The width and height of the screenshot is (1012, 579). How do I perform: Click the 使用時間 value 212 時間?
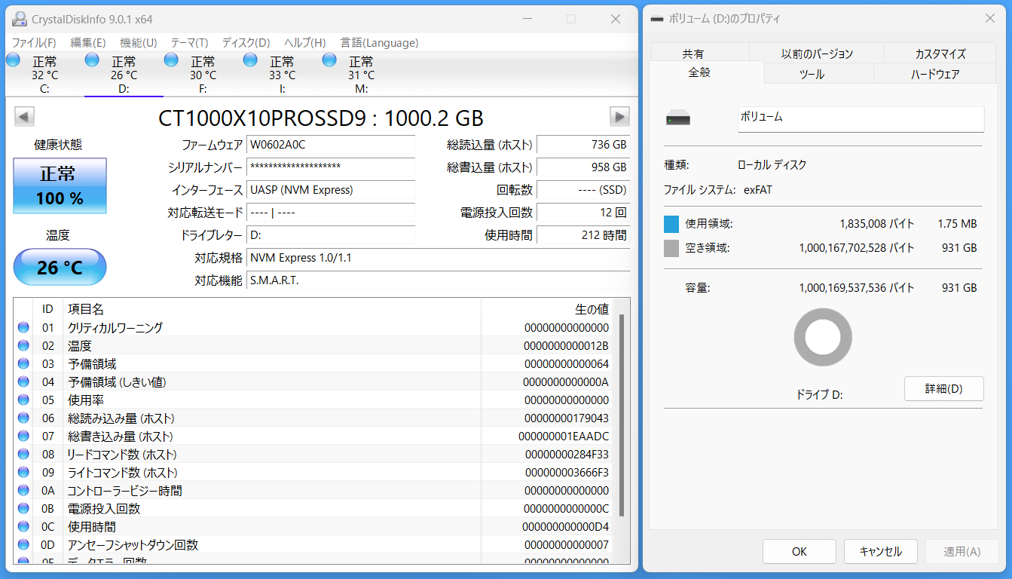pyautogui.click(x=583, y=235)
